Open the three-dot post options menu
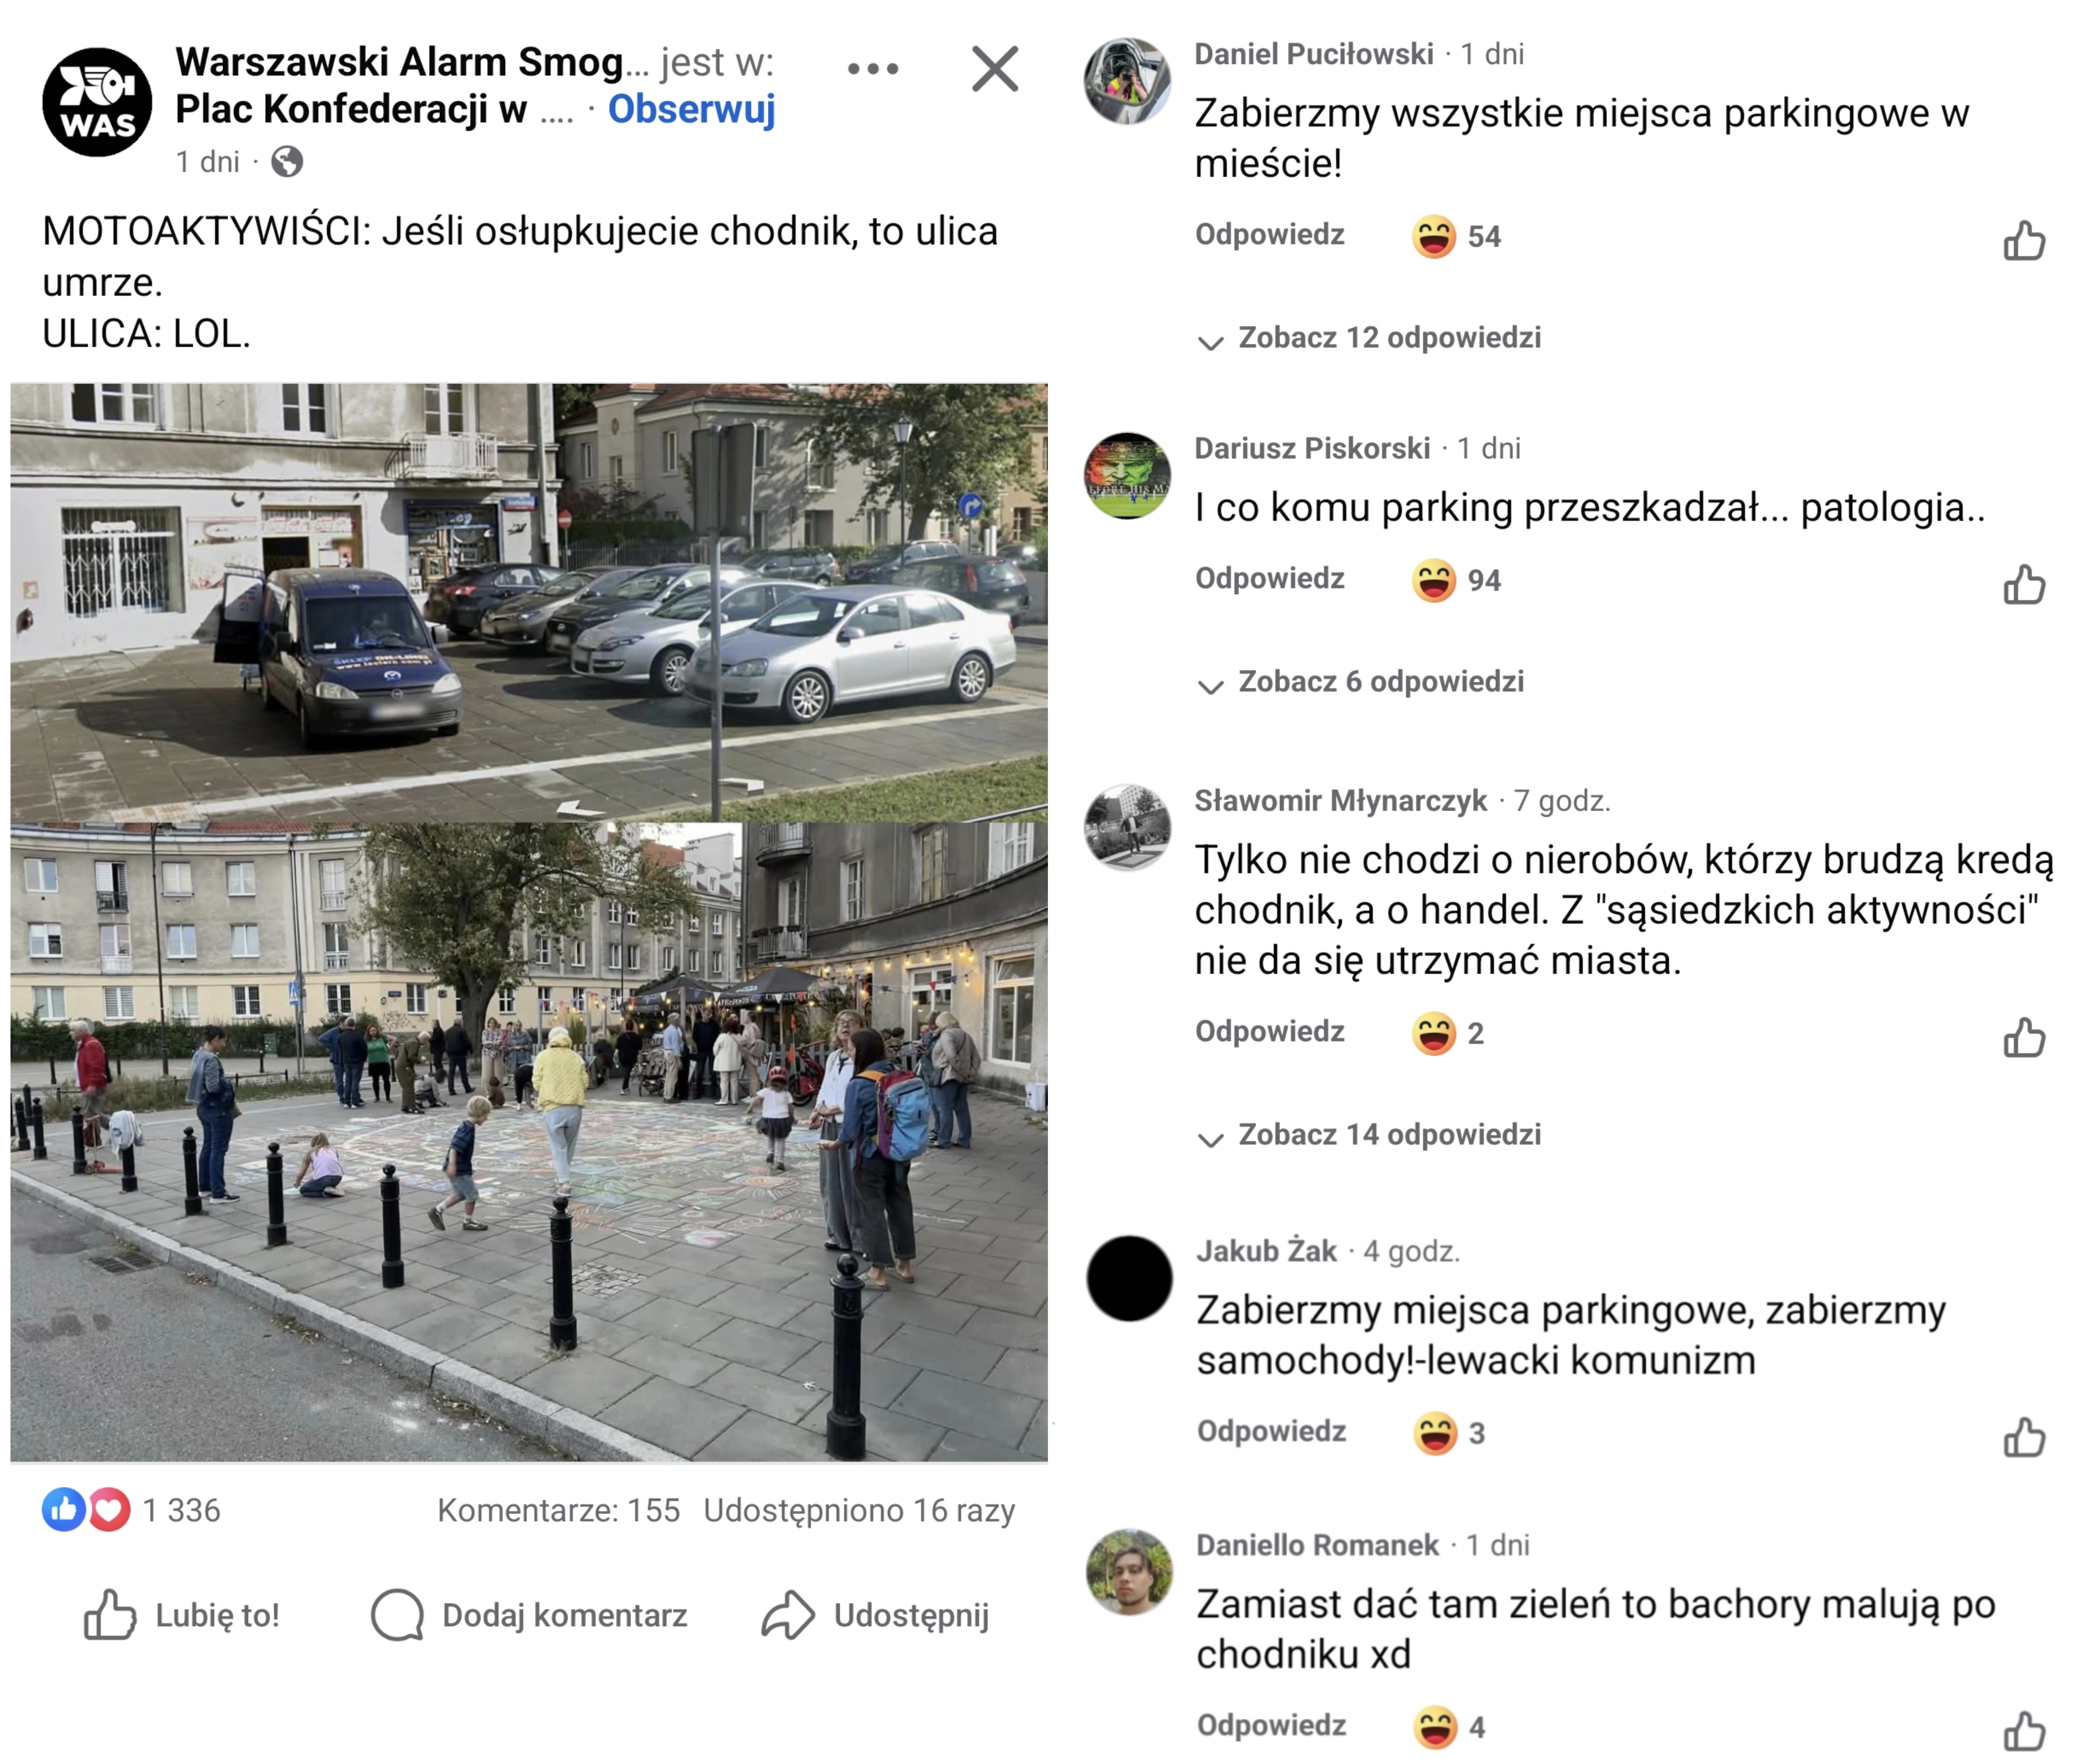The image size is (2100, 1763). (872, 69)
